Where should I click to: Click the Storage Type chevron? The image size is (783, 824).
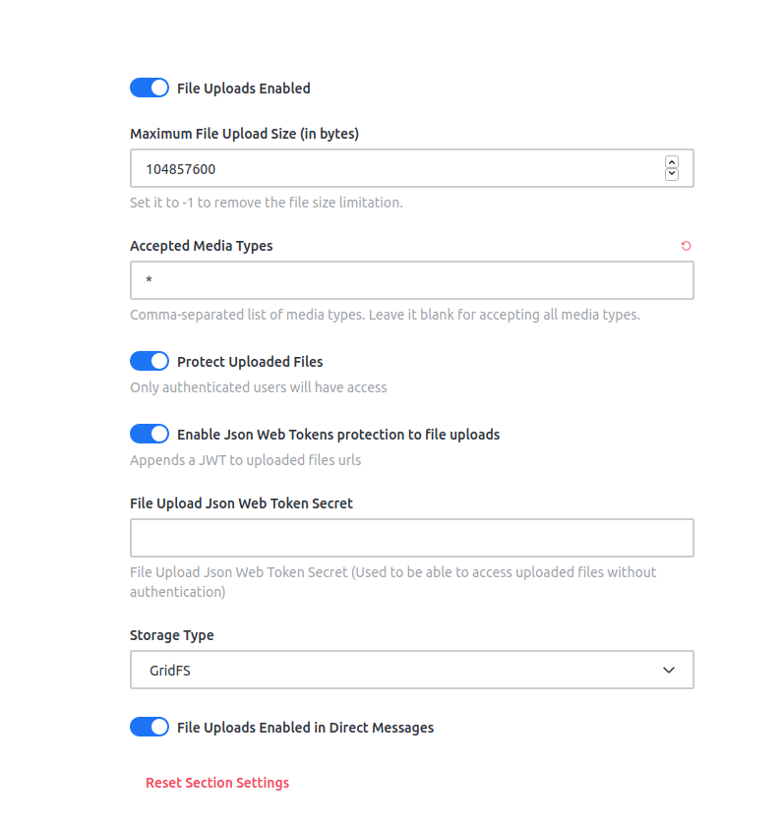pyautogui.click(x=670, y=670)
